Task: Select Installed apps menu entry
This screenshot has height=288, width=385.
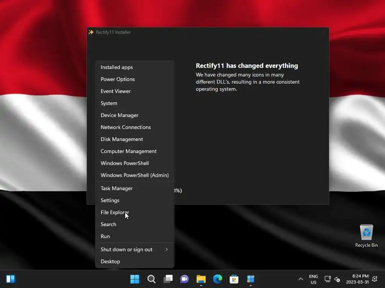Action: [x=135, y=67]
